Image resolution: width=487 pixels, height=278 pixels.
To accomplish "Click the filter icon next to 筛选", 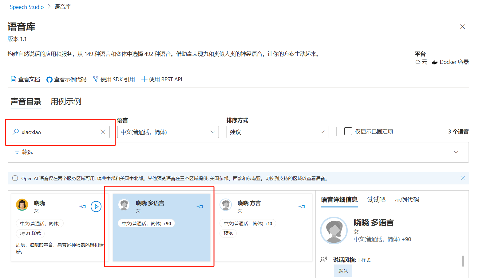I will point(17,152).
